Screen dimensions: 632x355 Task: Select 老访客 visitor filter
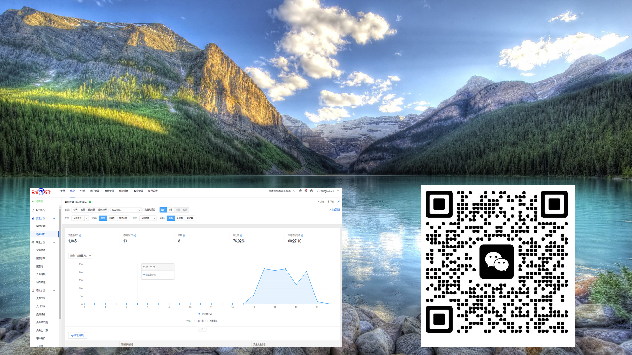pyautogui.click(x=190, y=218)
